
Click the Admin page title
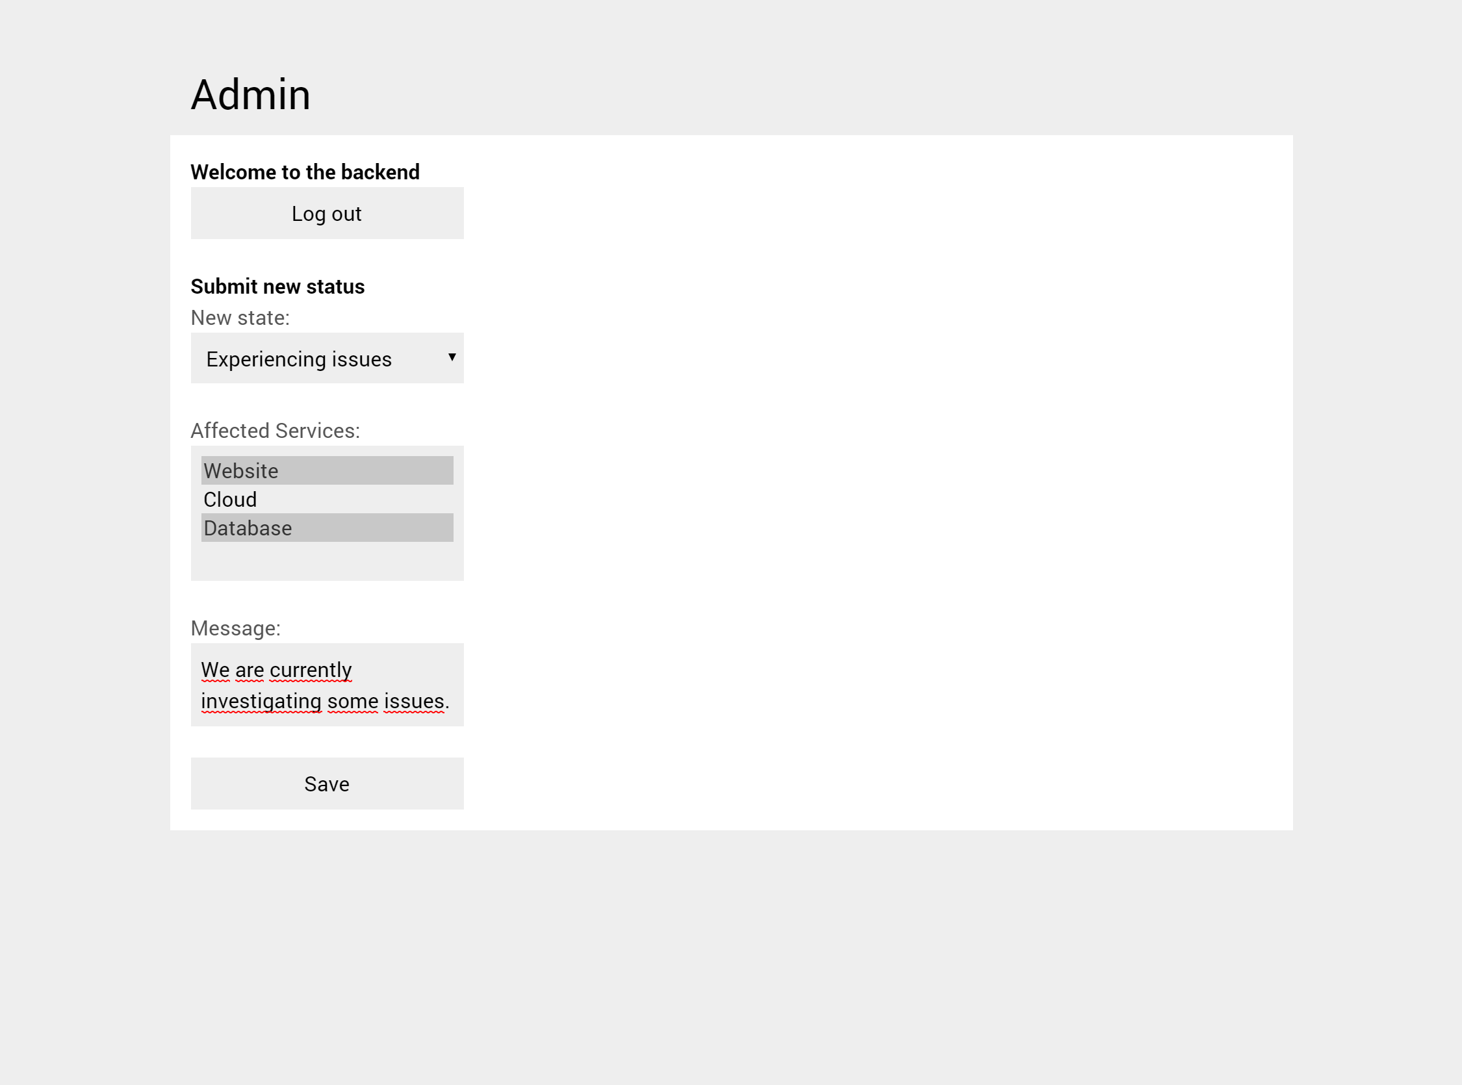[251, 95]
